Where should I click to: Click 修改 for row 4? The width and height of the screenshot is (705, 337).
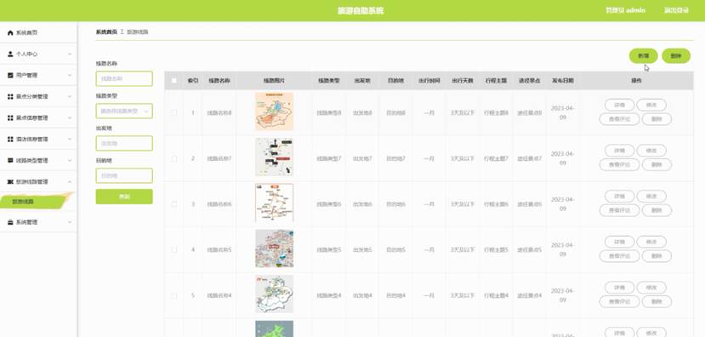pyautogui.click(x=651, y=242)
